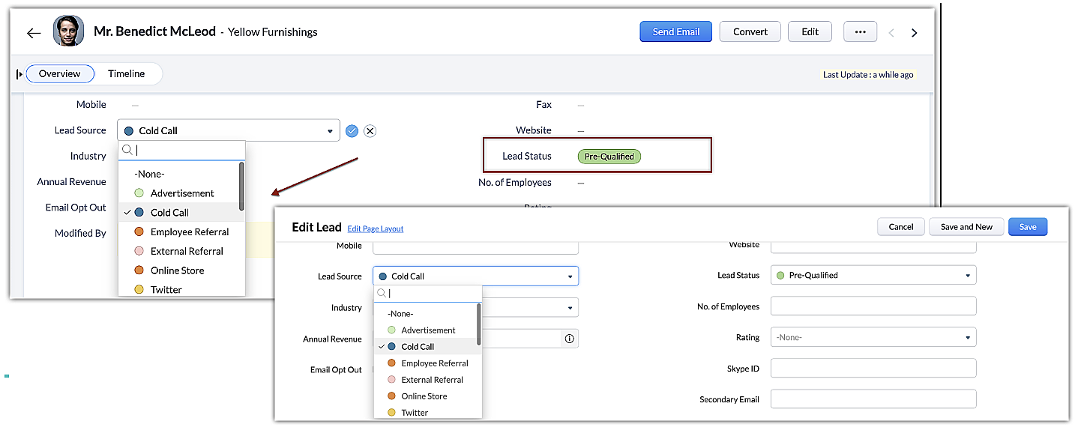Click the Pre-Qualified green status badge
The image size is (1078, 433).
click(609, 157)
